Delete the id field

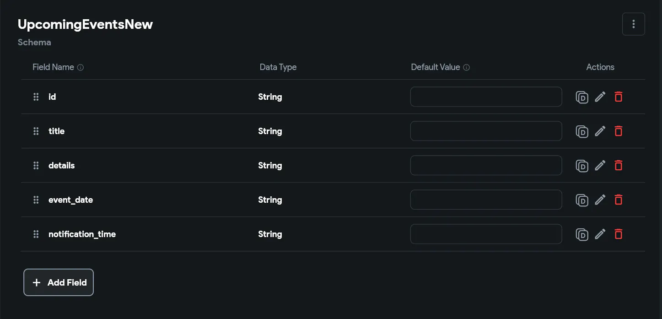coord(619,97)
